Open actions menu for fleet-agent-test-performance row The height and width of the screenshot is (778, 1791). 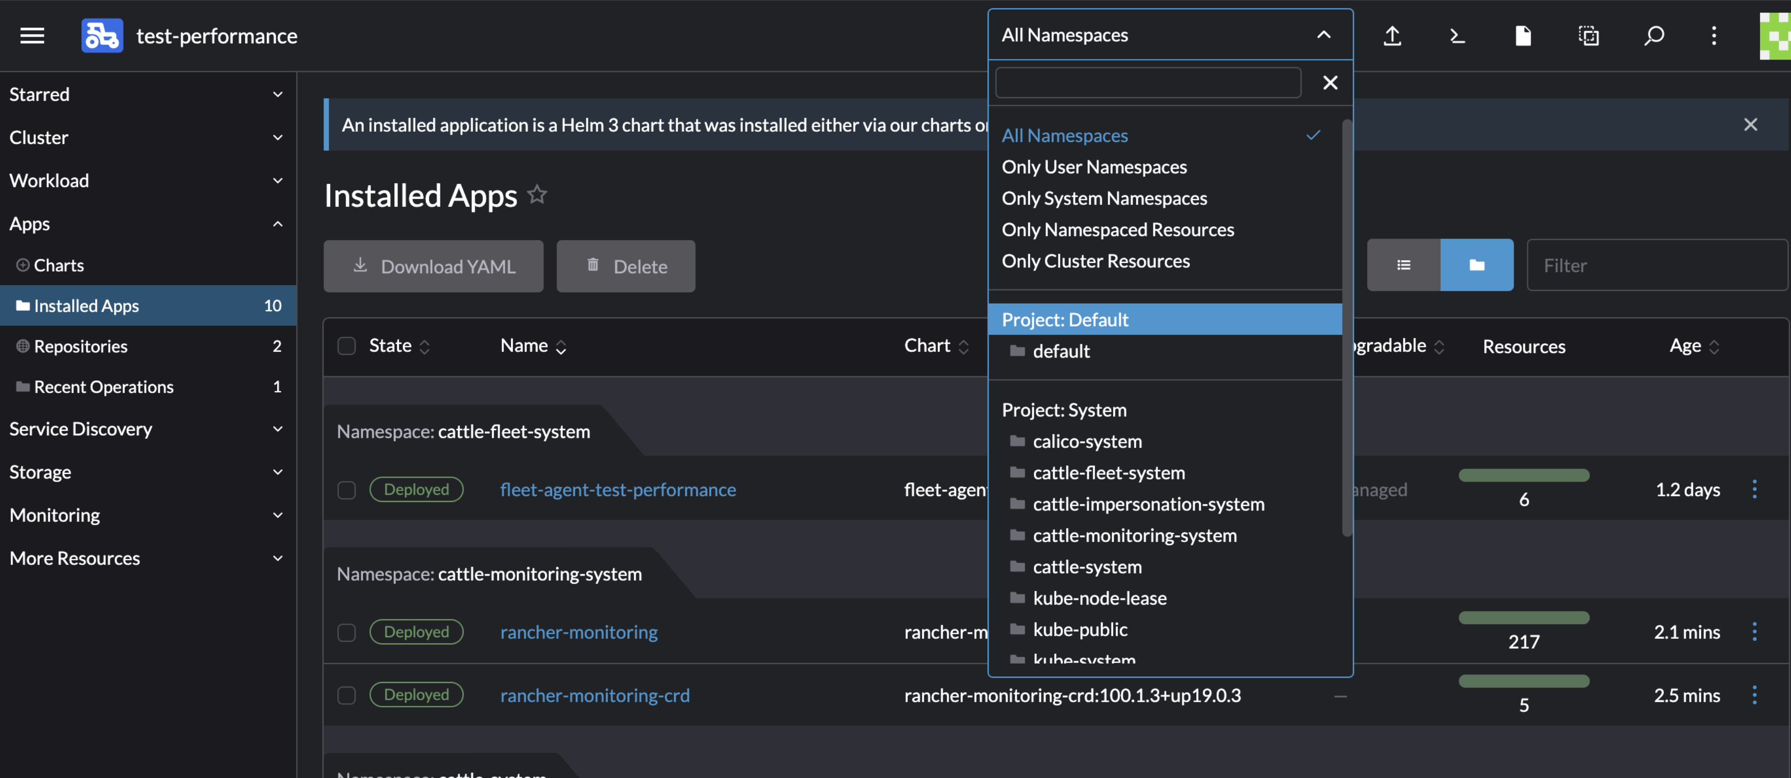1754,489
